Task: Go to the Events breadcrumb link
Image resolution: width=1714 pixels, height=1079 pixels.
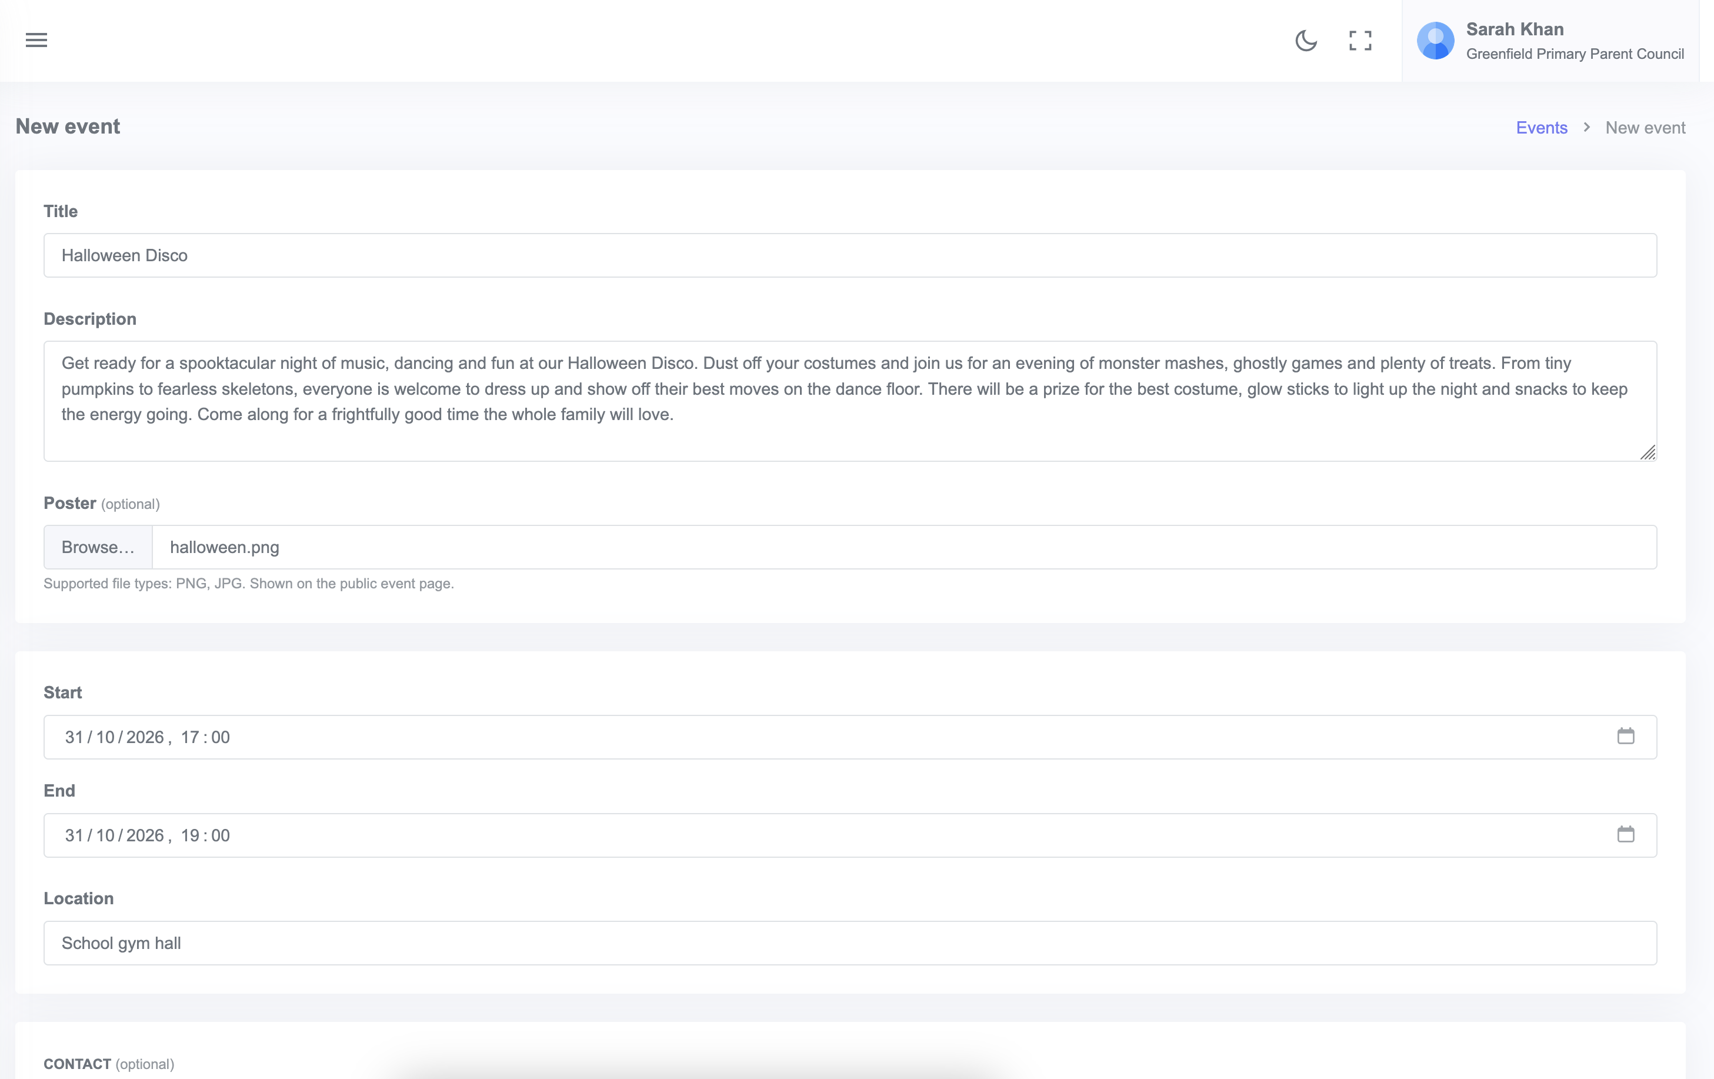Action: pos(1541,128)
